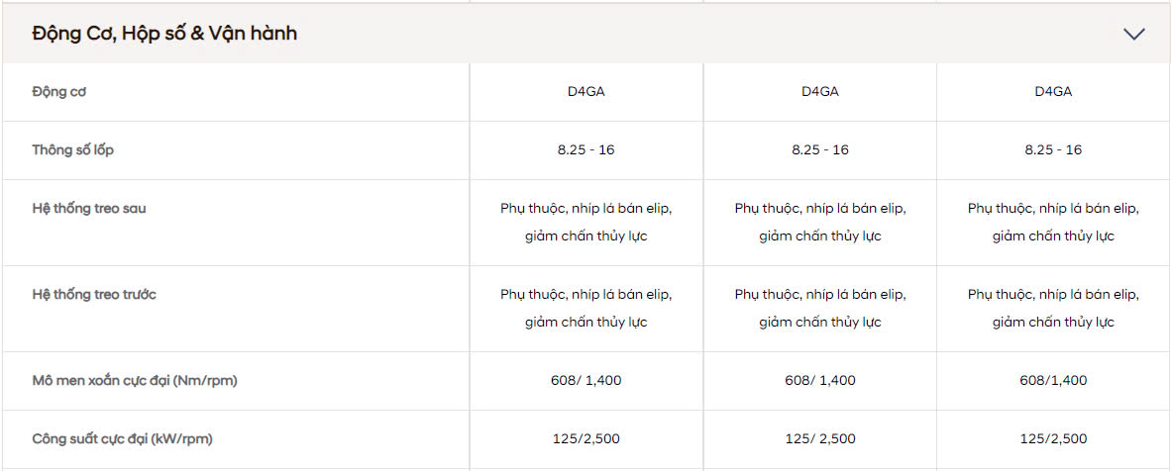Image resolution: width=1172 pixels, height=471 pixels.
Task: Click D4GA engine value in last column
Action: pos(1053,92)
